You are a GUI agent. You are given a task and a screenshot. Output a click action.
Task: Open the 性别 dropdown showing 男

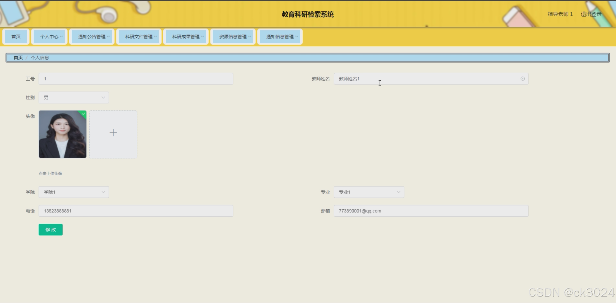(x=74, y=97)
